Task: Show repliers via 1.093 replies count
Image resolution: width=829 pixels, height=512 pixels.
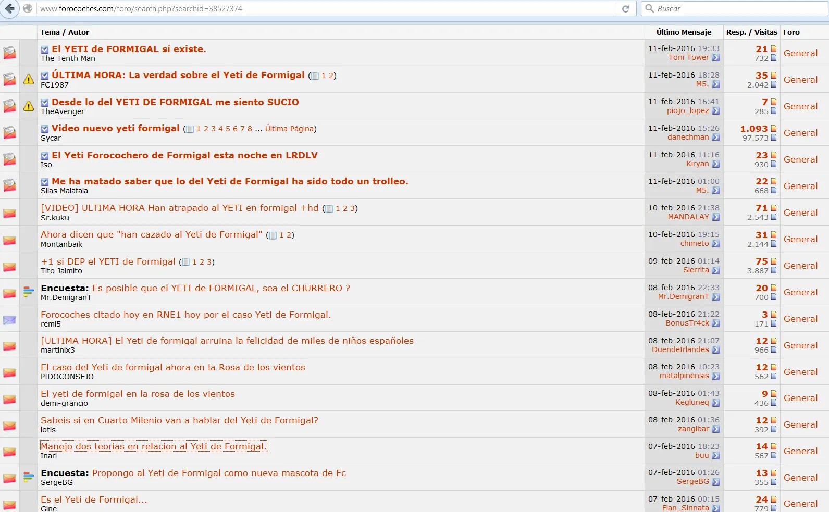Action: click(x=754, y=128)
